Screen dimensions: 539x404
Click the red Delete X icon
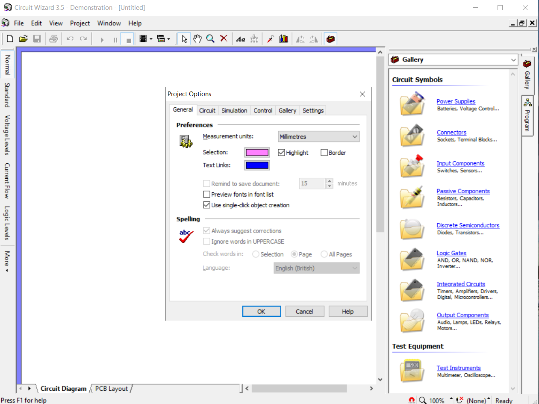[x=224, y=39]
